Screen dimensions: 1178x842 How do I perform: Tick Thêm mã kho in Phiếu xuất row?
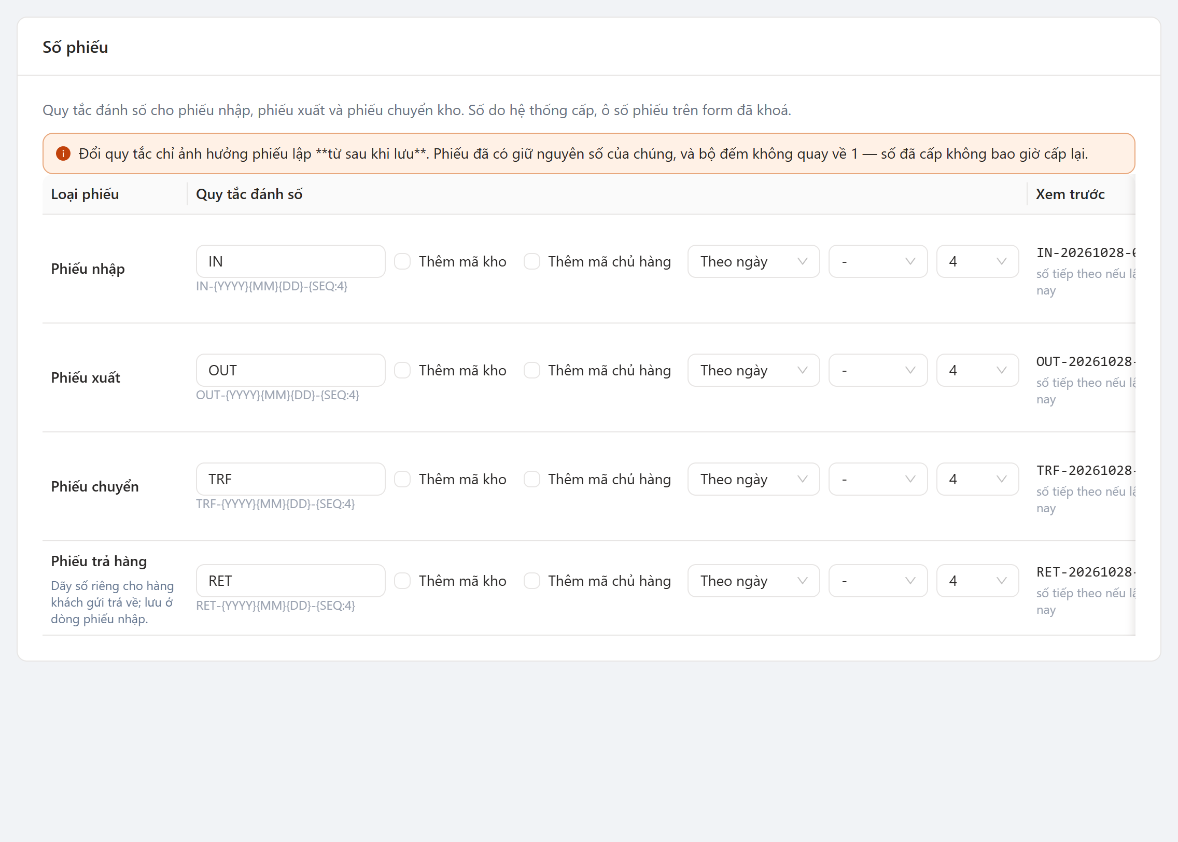(x=402, y=370)
